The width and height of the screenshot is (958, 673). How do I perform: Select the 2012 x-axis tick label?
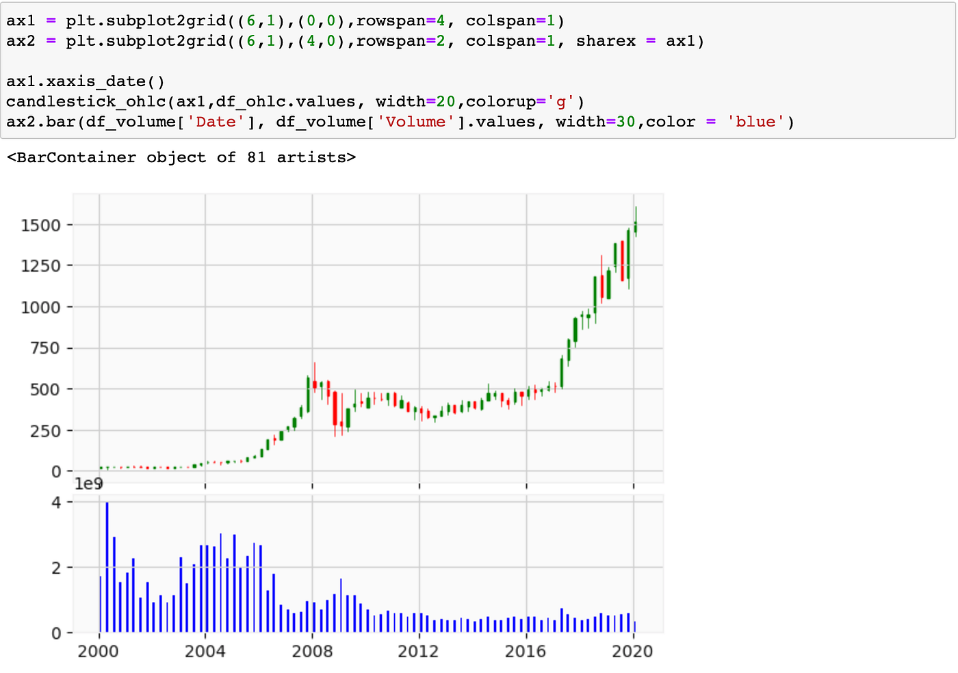click(x=419, y=652)
